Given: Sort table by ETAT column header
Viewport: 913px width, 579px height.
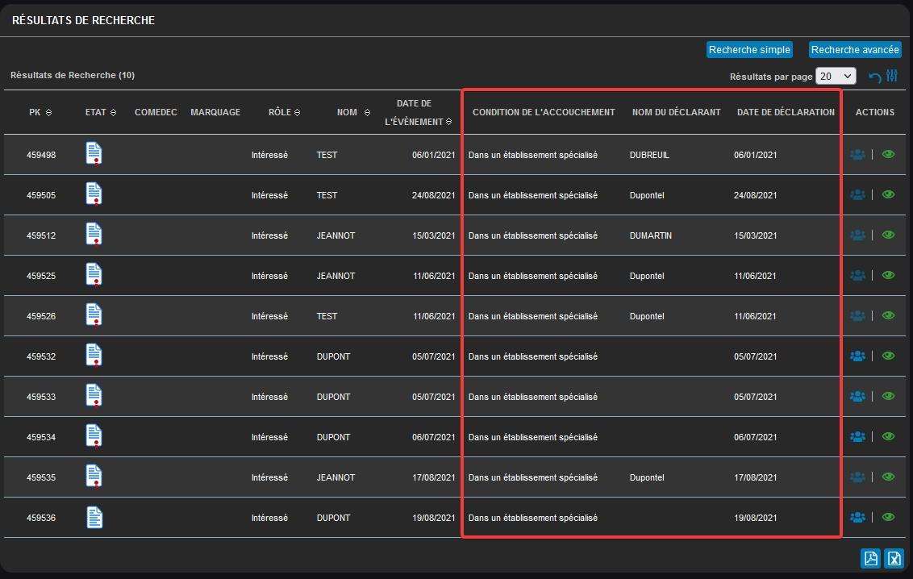Looking at the screenshot, I should click(x=113, y=113).
